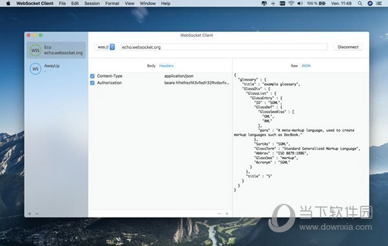Open Spotlight search icon

[x=360, y=3]
